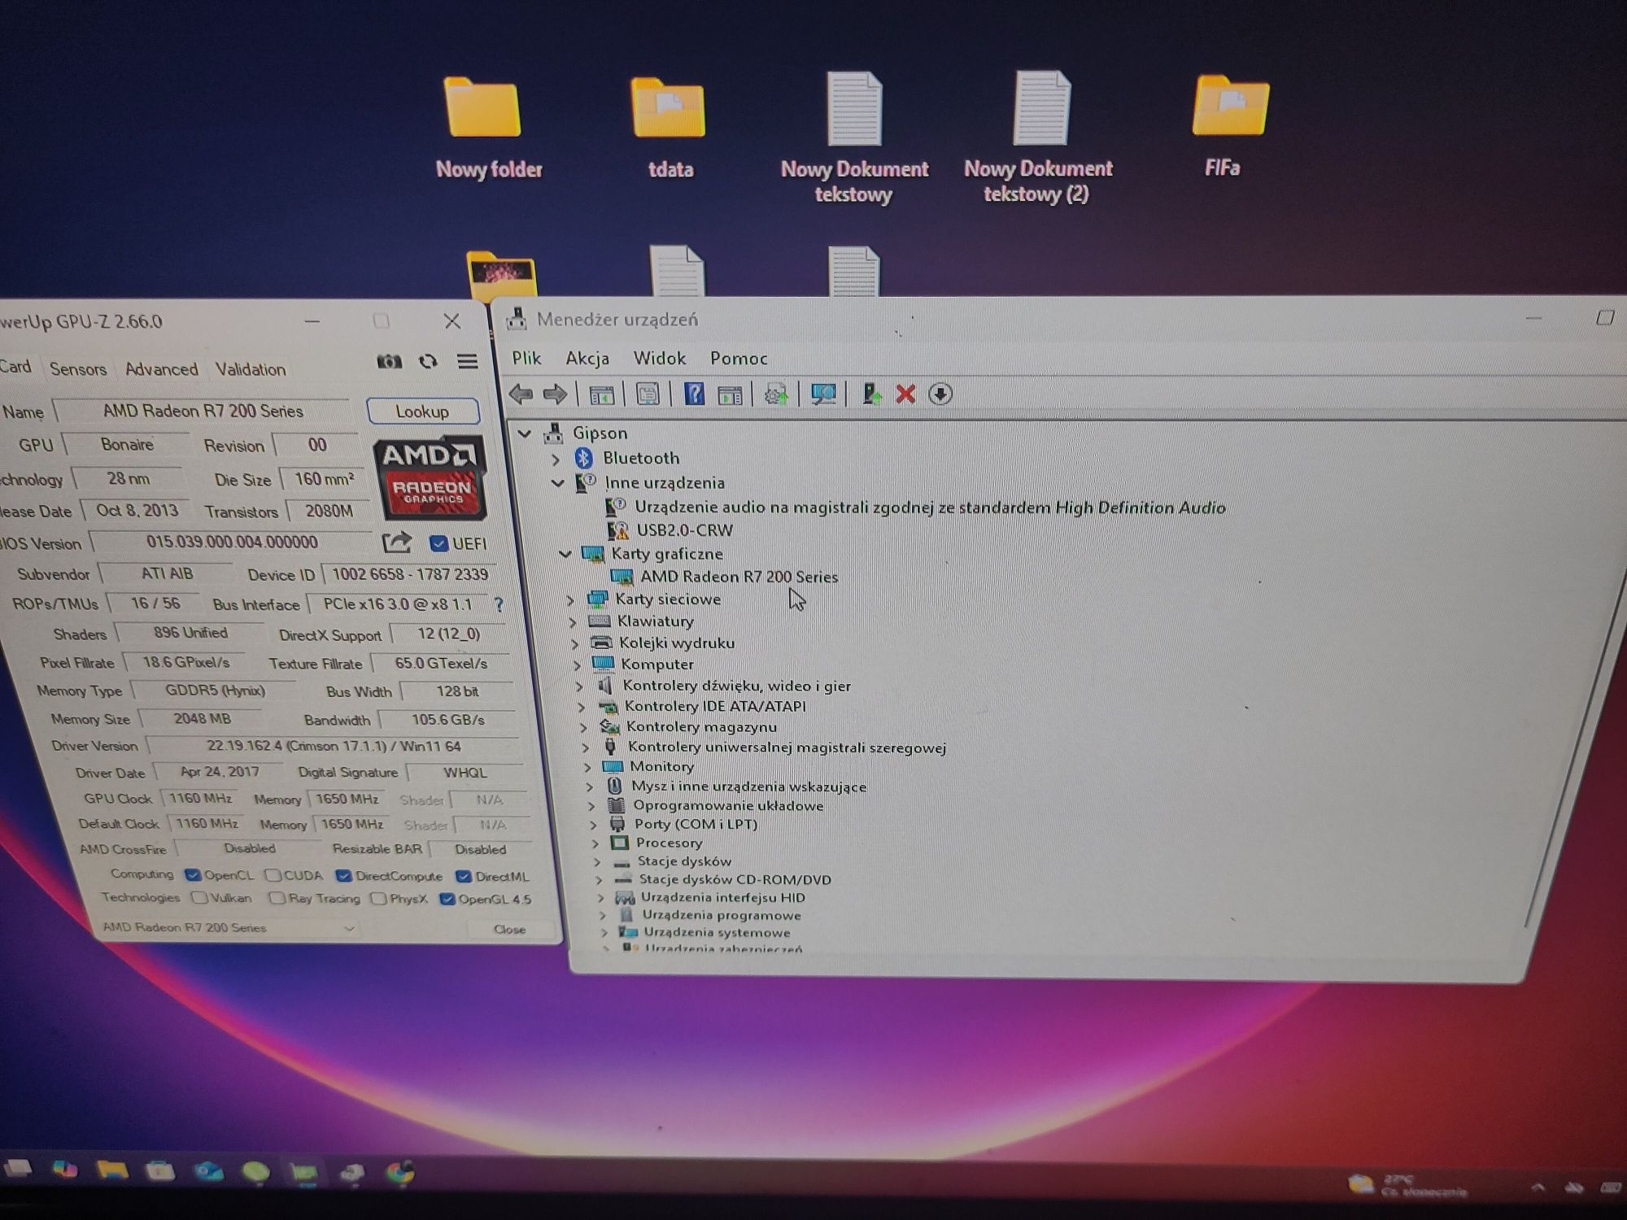The width and height of the screenshot is (1627, 1220).
Task: Toggle the DirectML checkbox
Action: (x=464, y=876)
